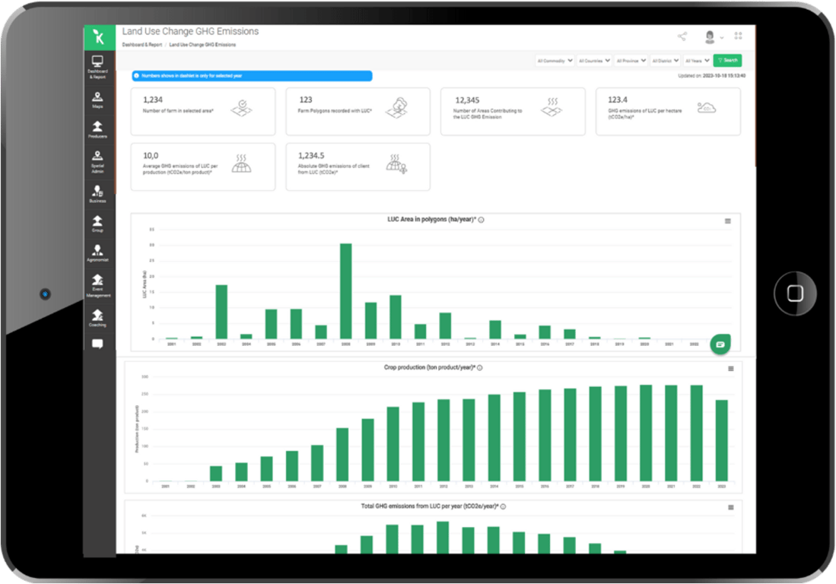The height and width of the screenshot is (584, 836).
Task: Click the sidebar message bubble icon
Action: click(97, 344)
